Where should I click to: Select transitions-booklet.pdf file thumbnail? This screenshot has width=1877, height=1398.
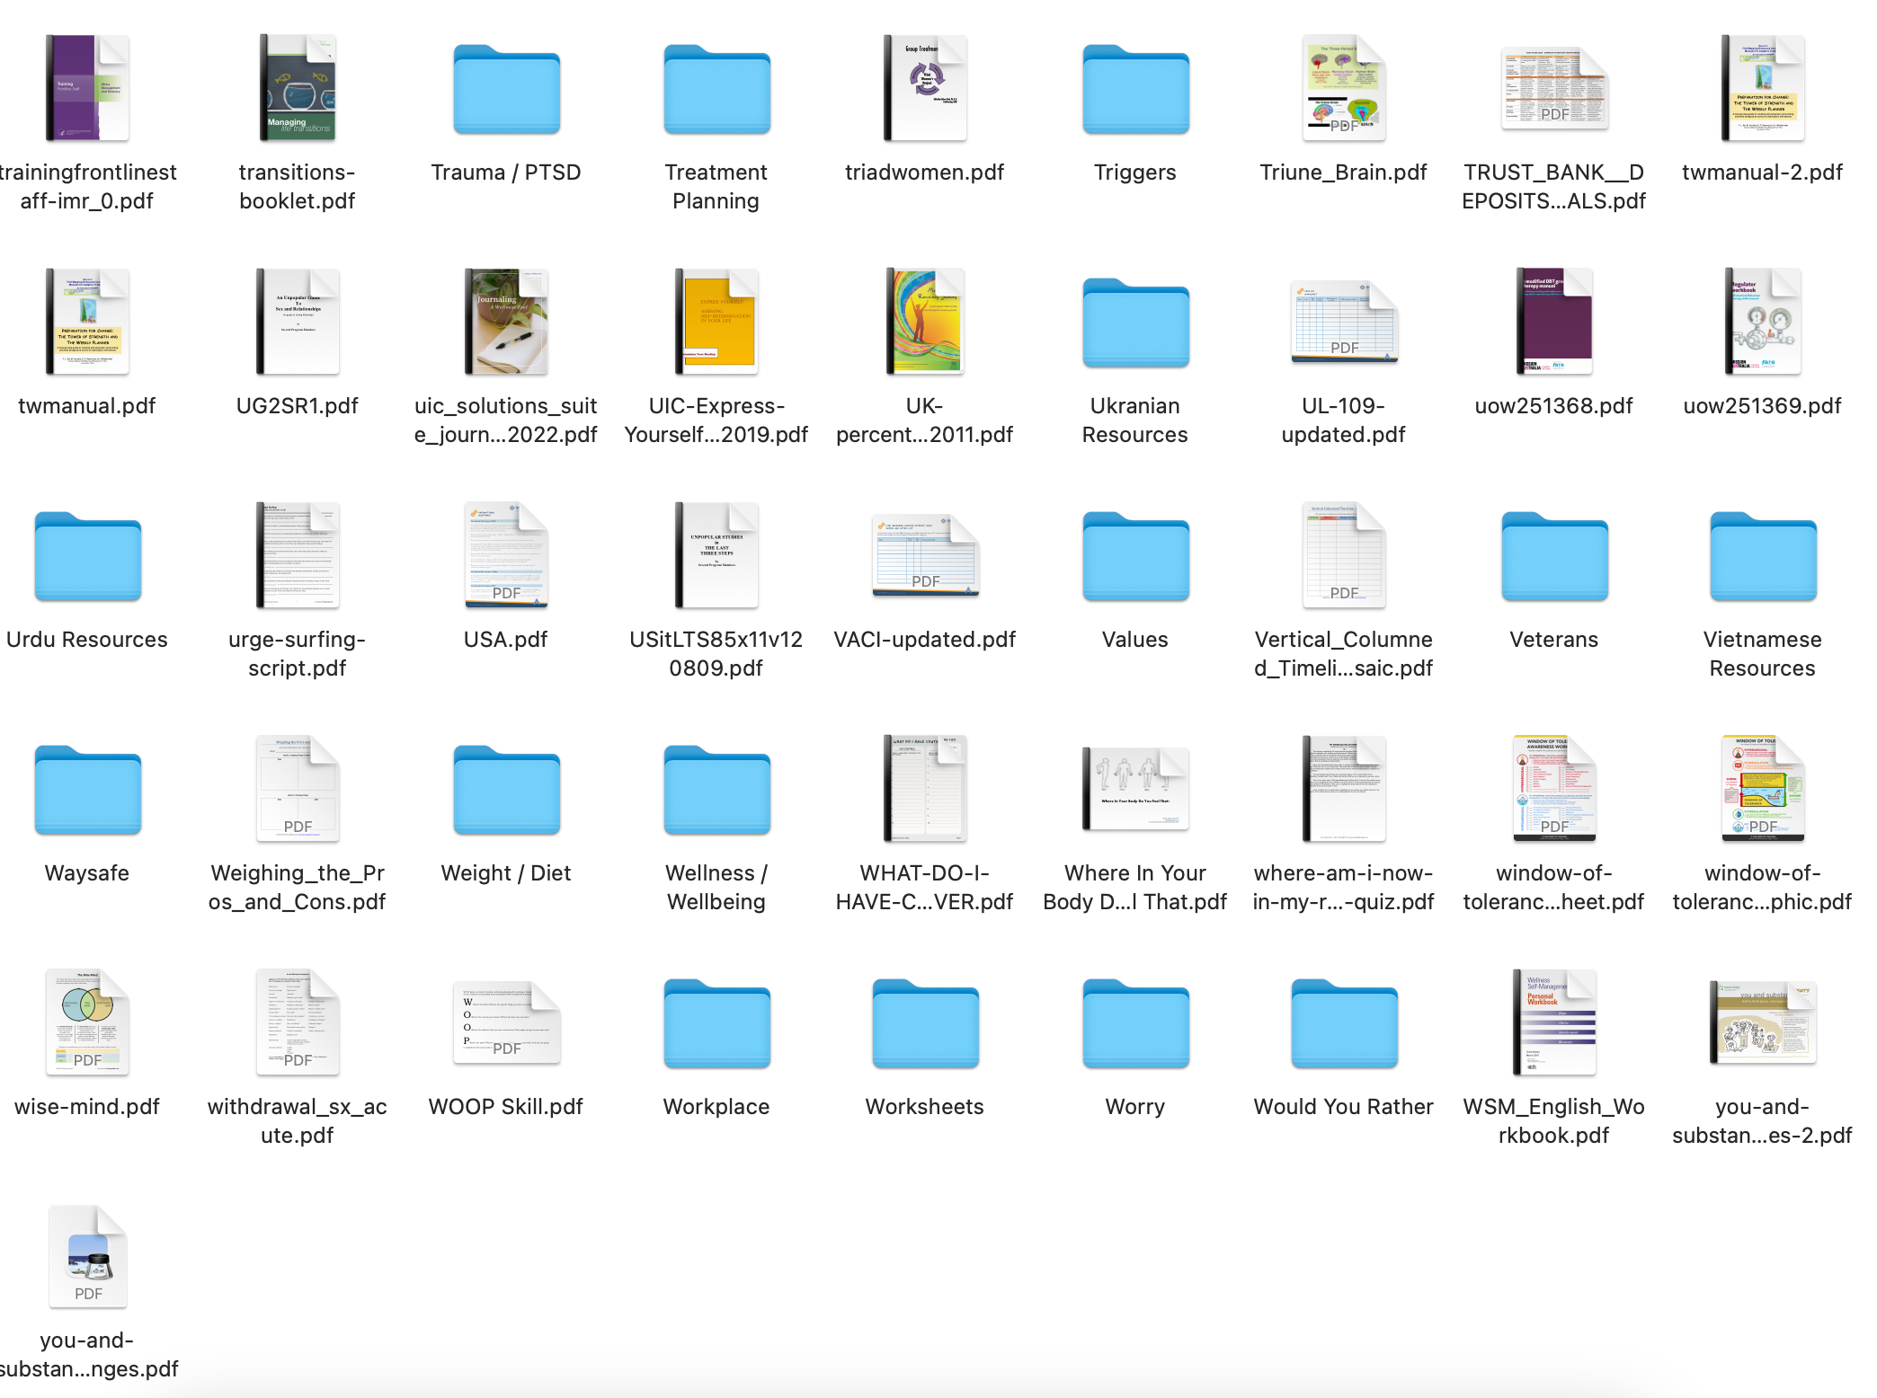pos(298,88)
